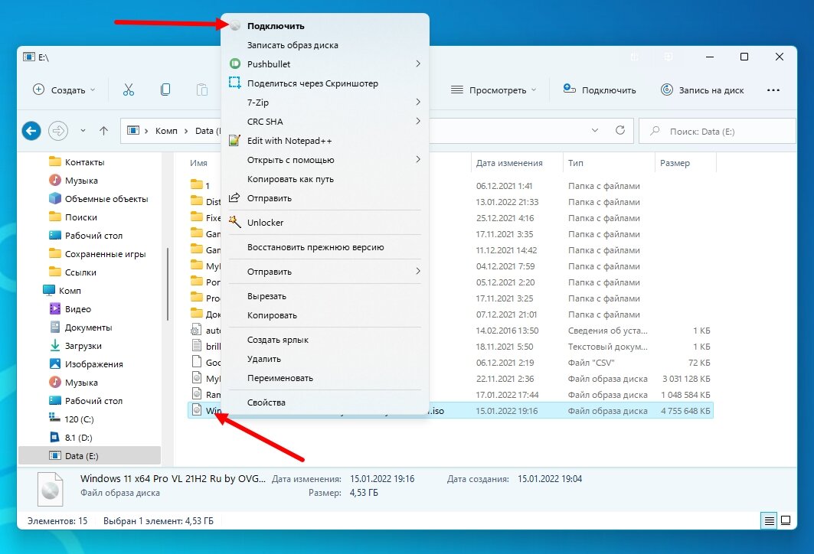Click the Forward navigation arrow

click(x=58, y=131)
